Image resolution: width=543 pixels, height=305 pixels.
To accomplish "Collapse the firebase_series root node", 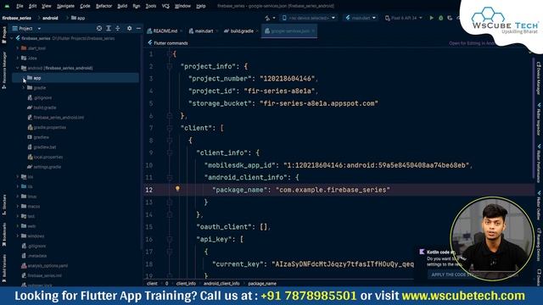I will [x=12, y=38].
